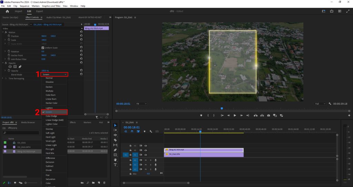
Task: Open timeline display settings wrench
Action: (151, 131)
